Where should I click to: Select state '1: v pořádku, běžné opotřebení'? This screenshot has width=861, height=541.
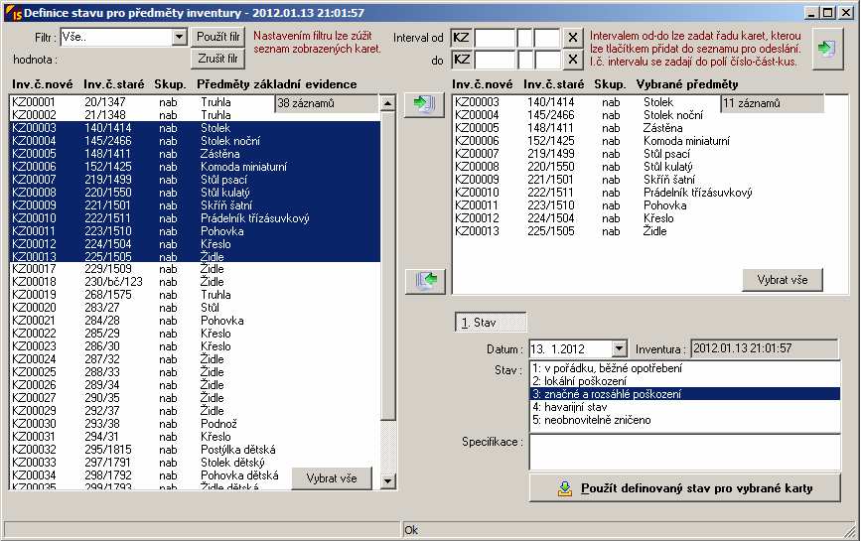tap(685, 368)
